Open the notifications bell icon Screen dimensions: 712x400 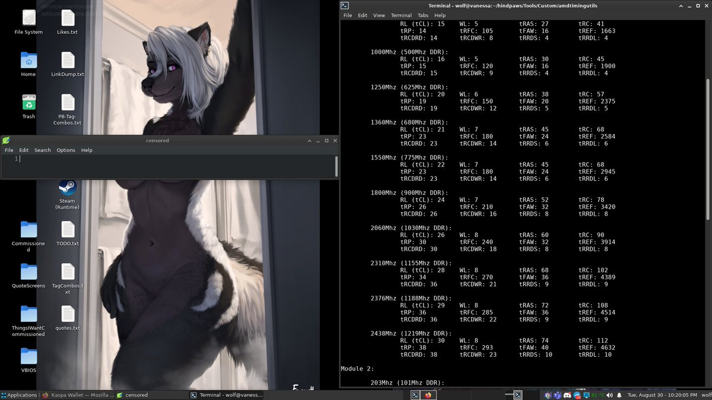click(619, 395)
